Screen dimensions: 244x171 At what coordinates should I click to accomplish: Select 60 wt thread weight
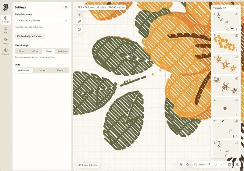[x=49, y=51]
